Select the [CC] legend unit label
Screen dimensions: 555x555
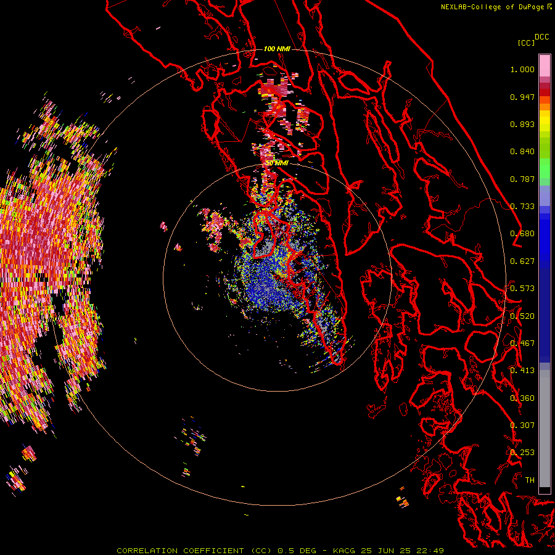click(x=526, y=43)
